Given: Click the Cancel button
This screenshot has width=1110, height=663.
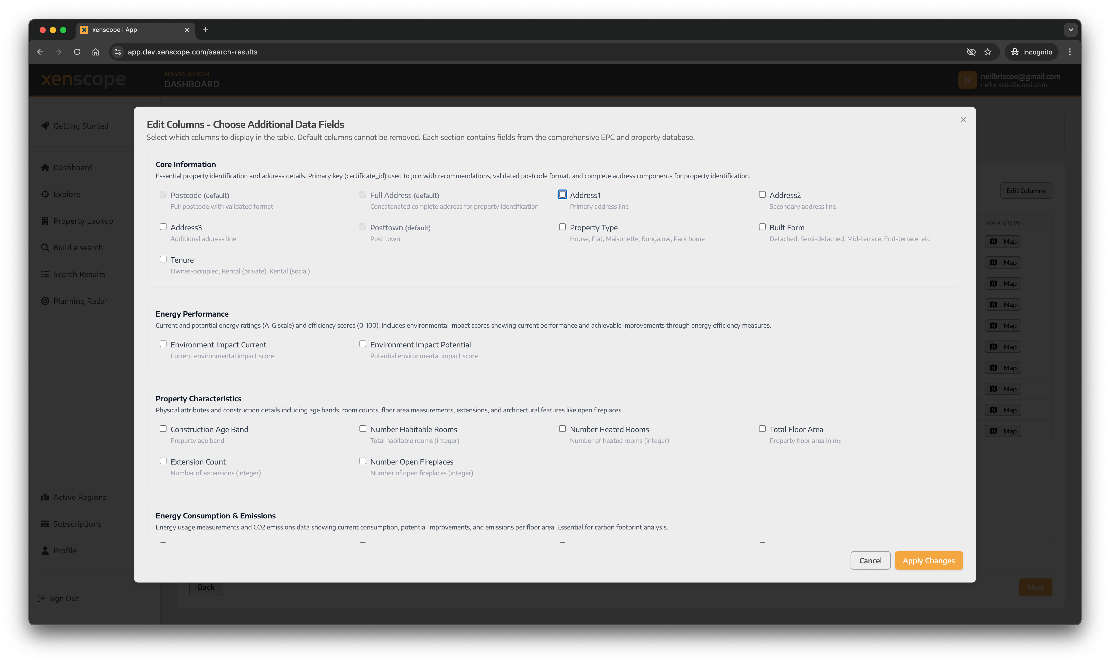Looking at the screenshot, I should point(870,561).
